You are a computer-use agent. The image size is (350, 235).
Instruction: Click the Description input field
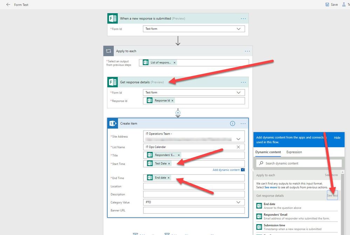[x=194, y=194]
